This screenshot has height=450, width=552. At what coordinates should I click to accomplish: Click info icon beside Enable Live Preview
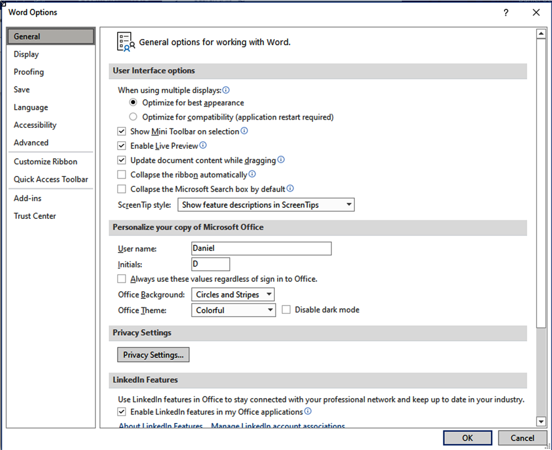(203, 146)
